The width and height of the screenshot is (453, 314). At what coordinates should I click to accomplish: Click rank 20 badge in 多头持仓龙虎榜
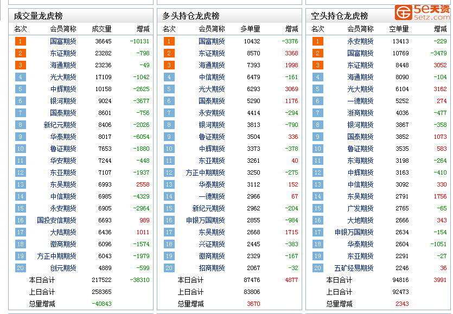pyautogui.click(x=169, y=268)
